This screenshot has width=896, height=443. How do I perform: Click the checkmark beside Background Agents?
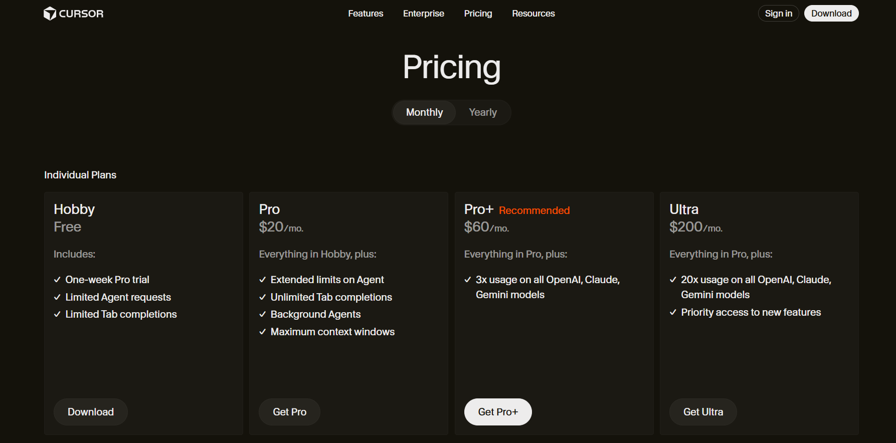pos(263,314)
